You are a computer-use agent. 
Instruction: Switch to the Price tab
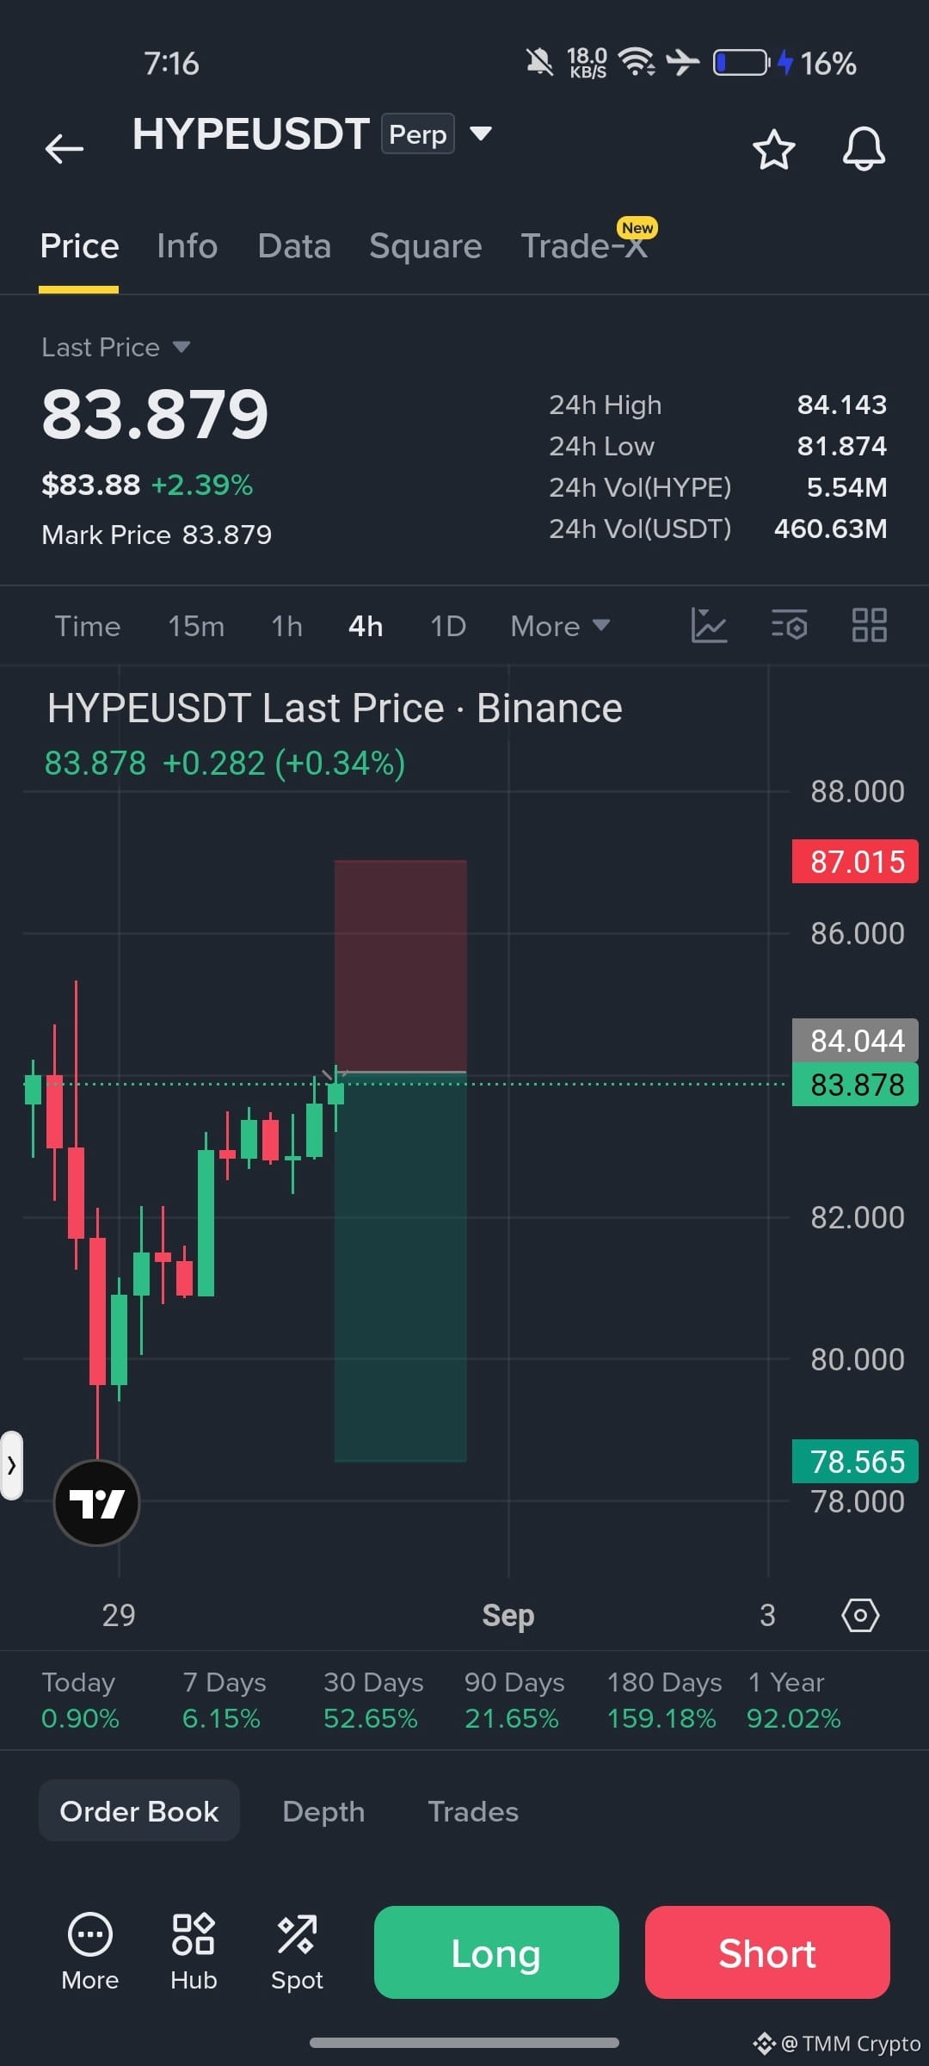(79, 246)
